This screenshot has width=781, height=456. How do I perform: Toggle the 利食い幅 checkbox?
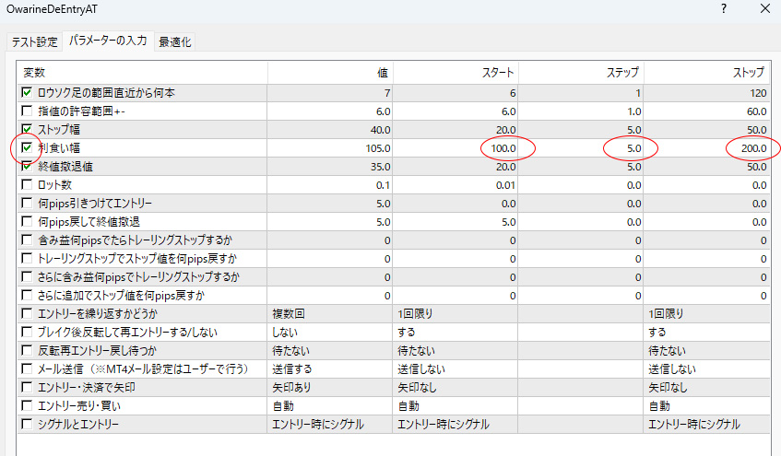coord(27,147)
